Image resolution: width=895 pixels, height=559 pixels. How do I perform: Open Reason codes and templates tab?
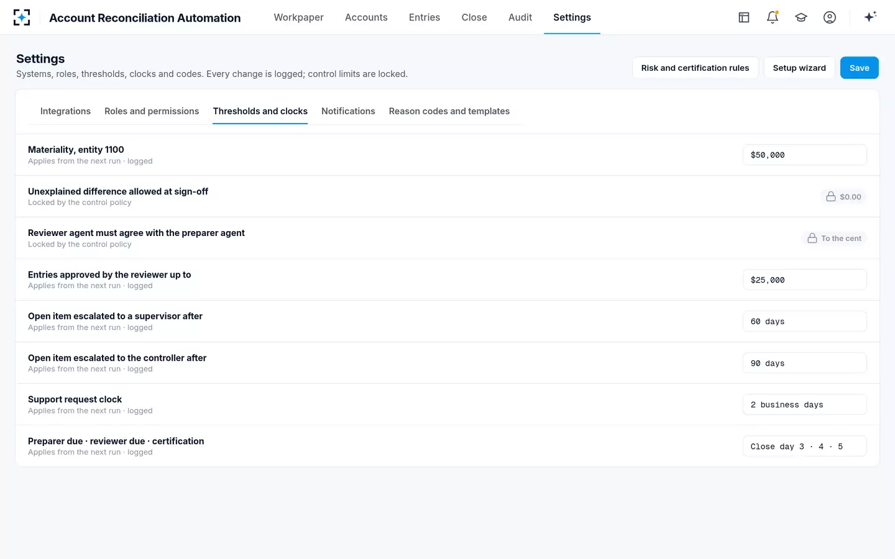(449, 111)
